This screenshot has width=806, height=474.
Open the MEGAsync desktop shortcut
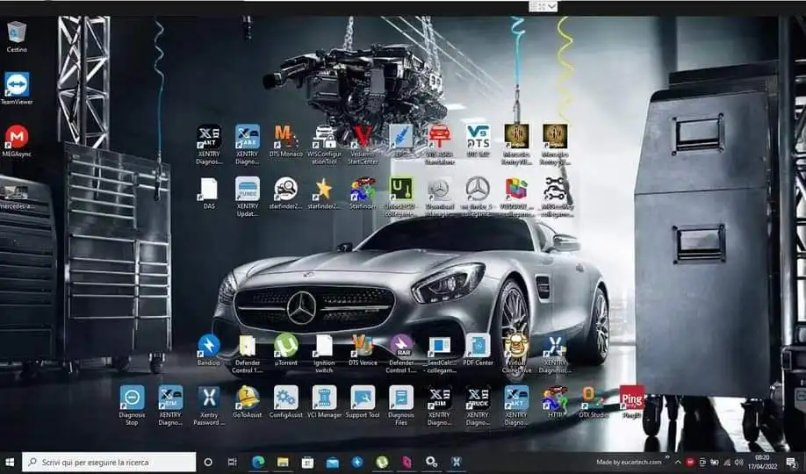pos(17,140)
